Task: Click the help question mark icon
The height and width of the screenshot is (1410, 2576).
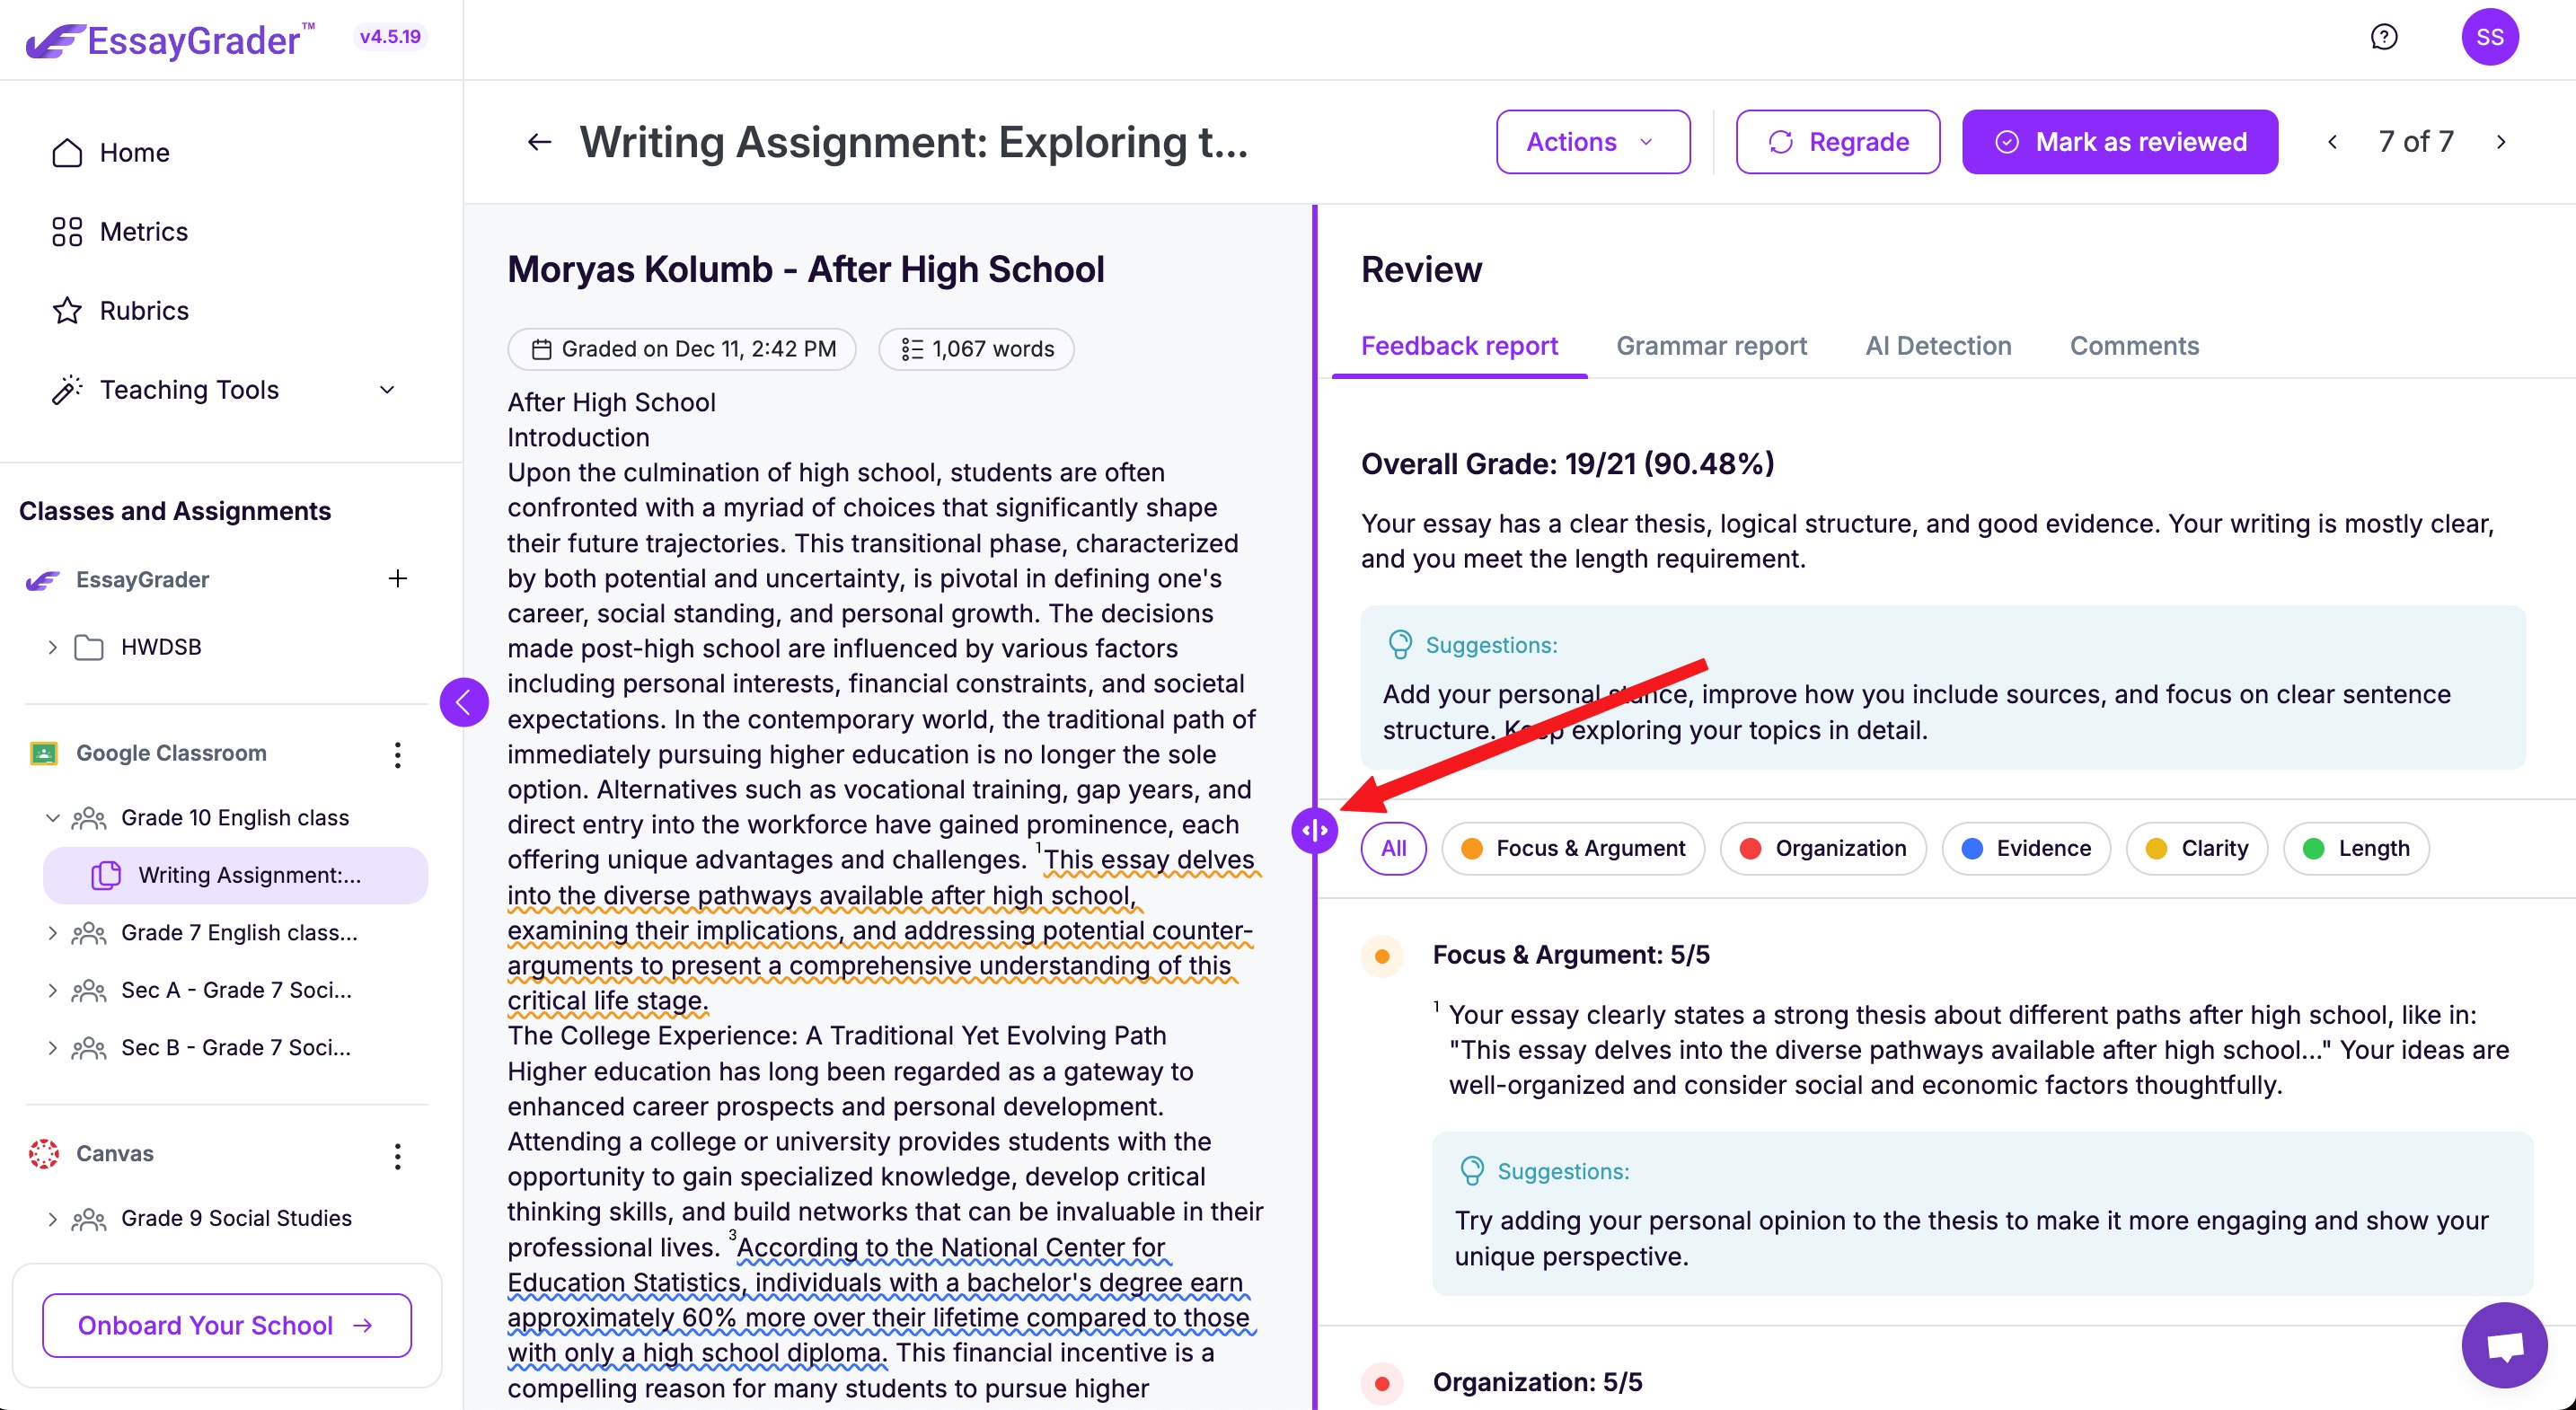Action: tap(2383, 37)
